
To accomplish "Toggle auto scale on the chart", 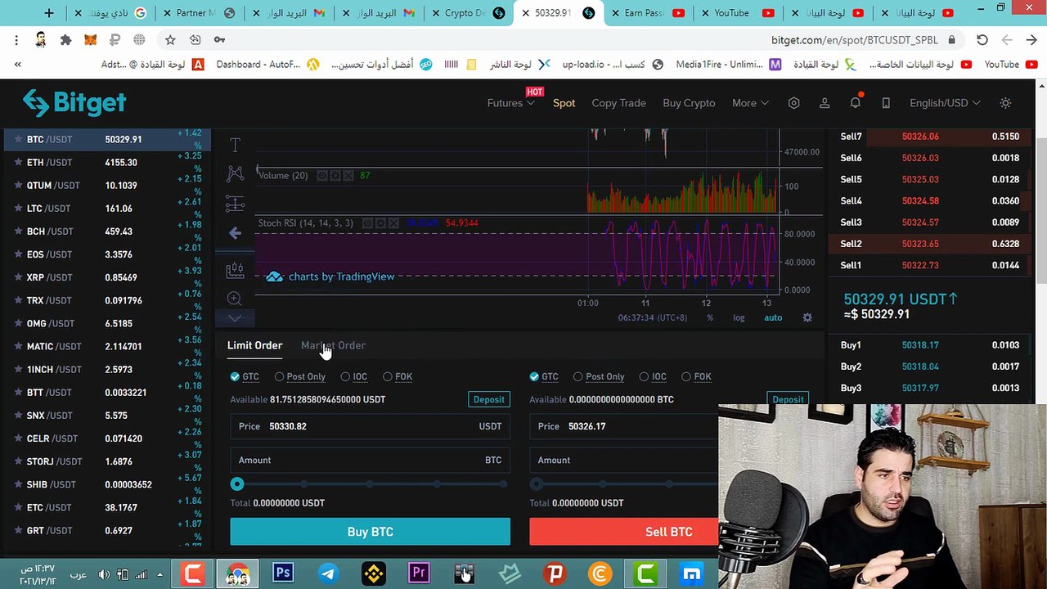I will click(x=773, y=317).
